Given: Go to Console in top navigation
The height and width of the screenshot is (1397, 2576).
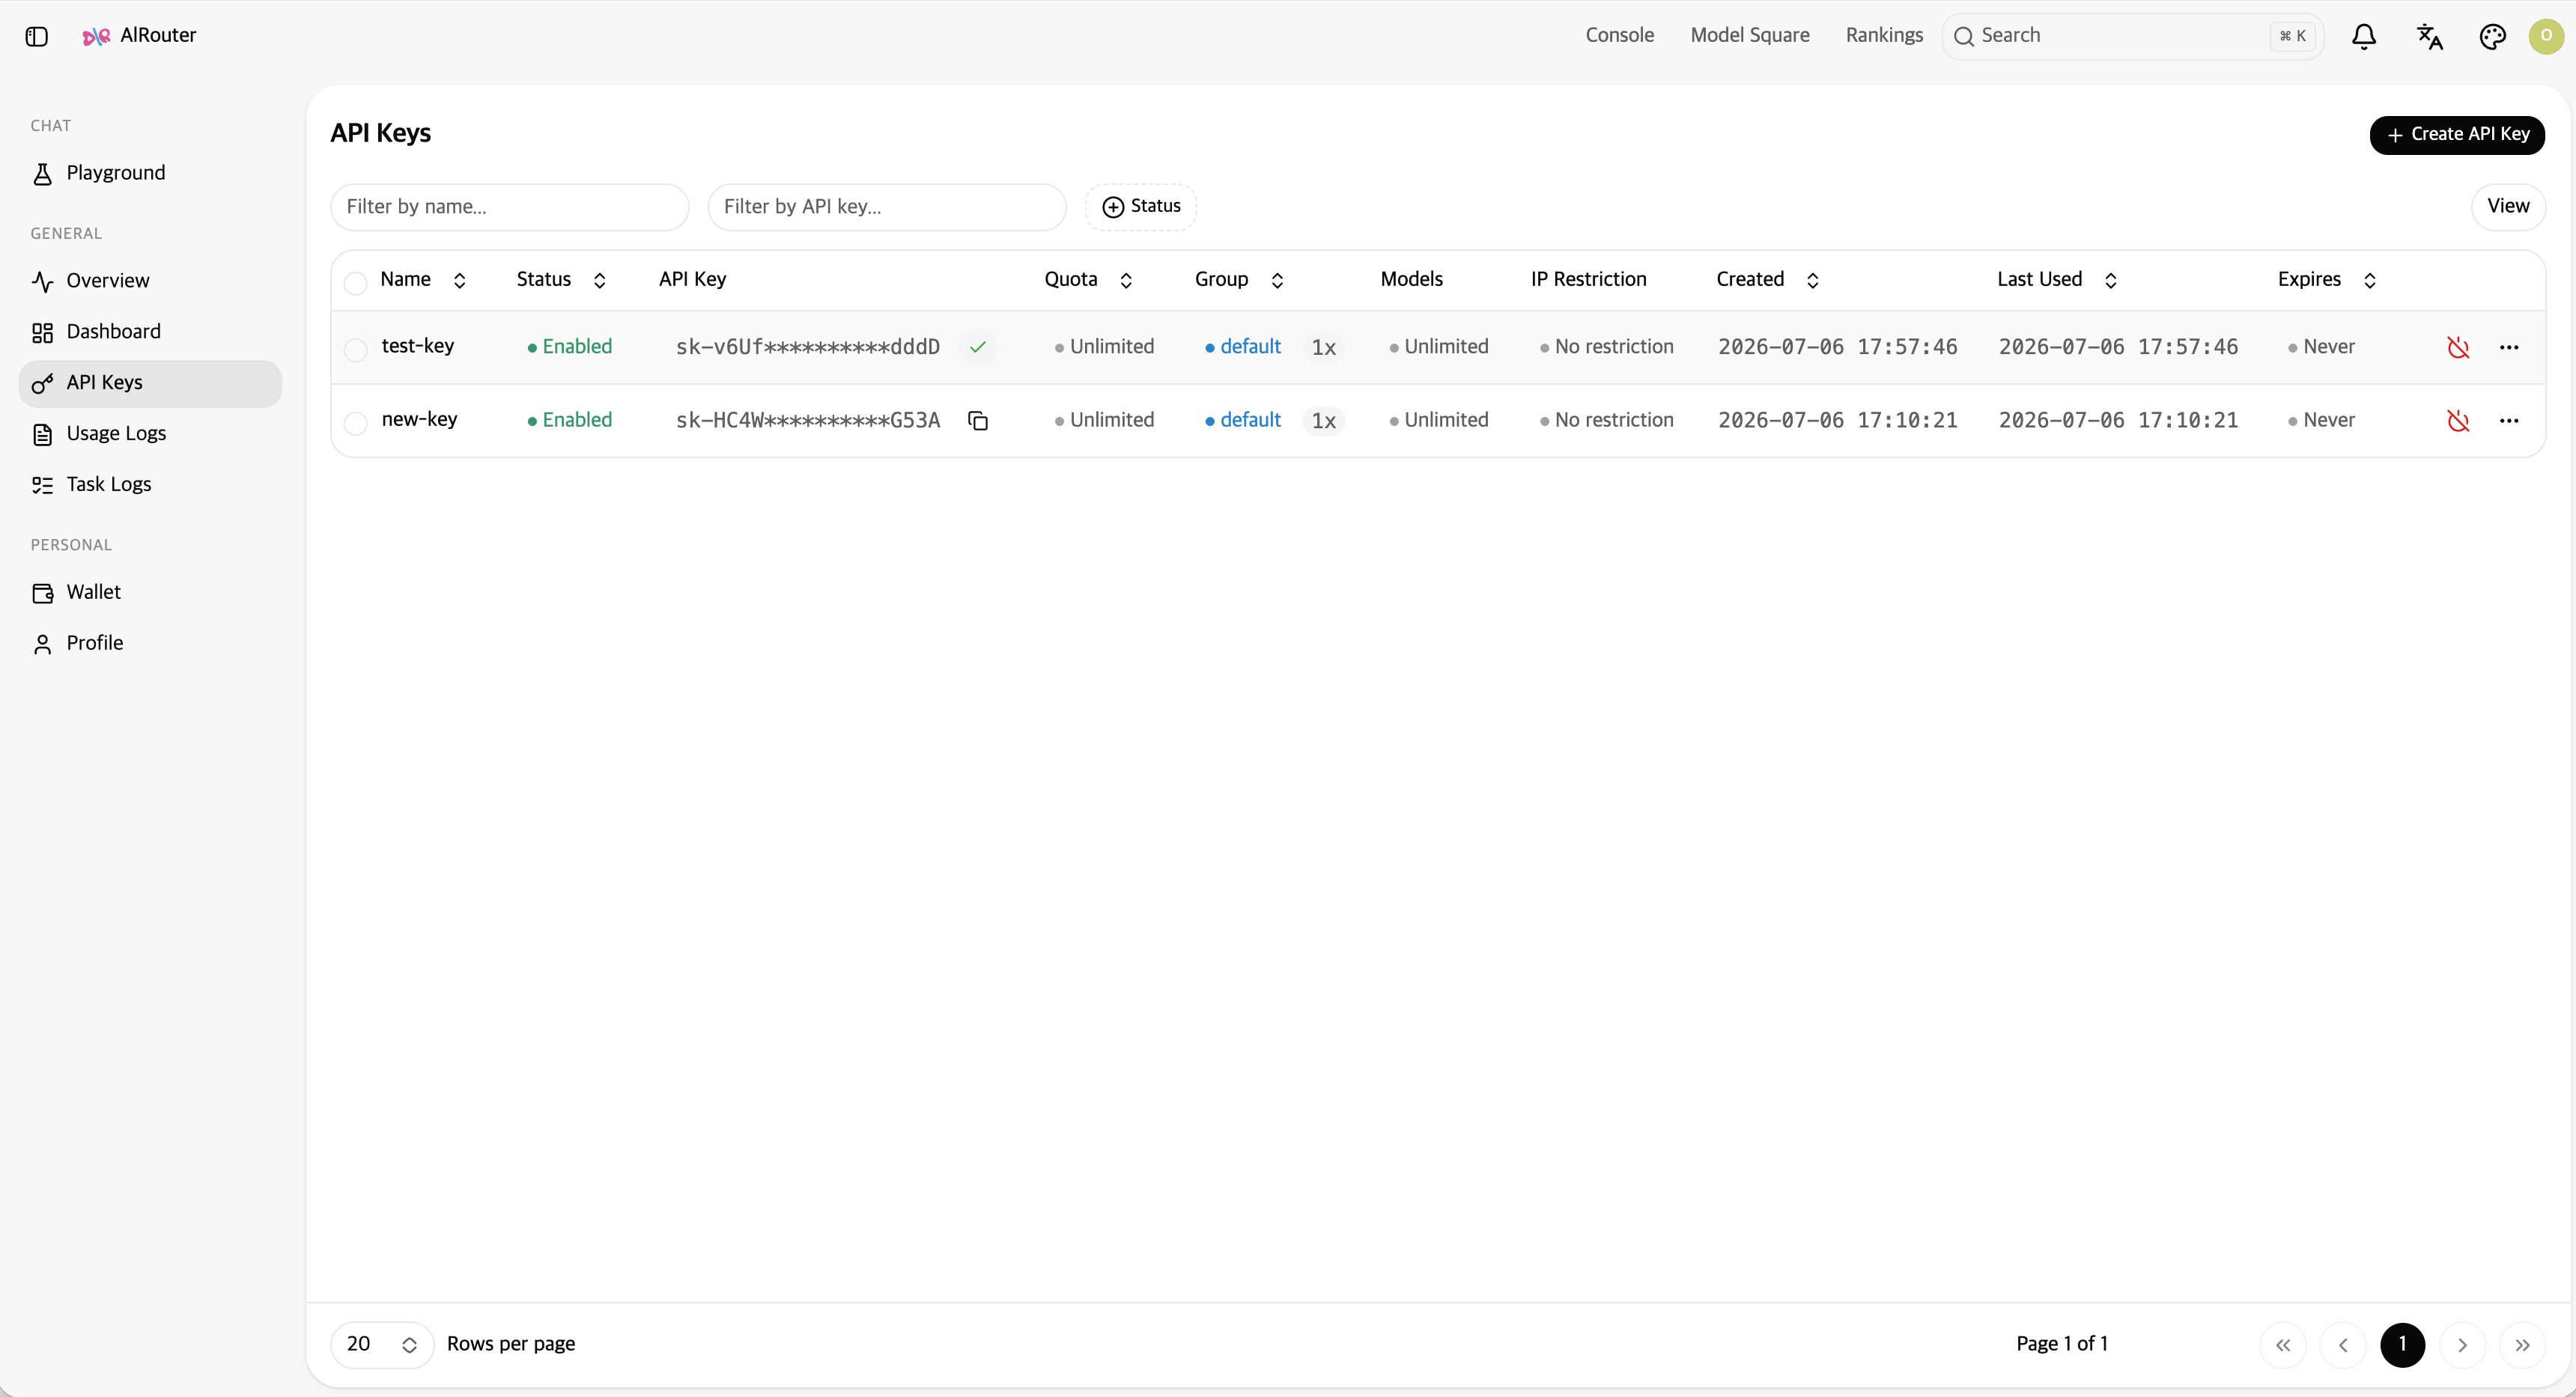Looking at the screenshot, I should (x=1619, y=36).
